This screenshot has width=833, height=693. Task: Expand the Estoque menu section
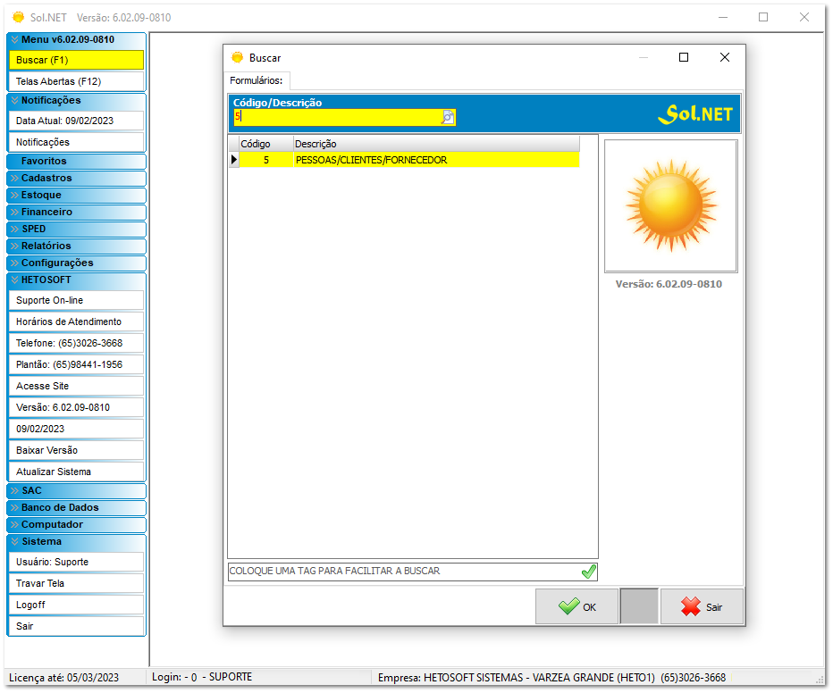tap(76, 195)
